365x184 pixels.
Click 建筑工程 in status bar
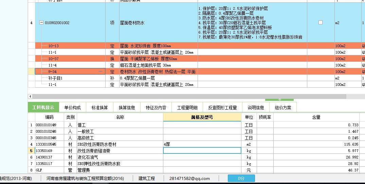tap(147, 179)
